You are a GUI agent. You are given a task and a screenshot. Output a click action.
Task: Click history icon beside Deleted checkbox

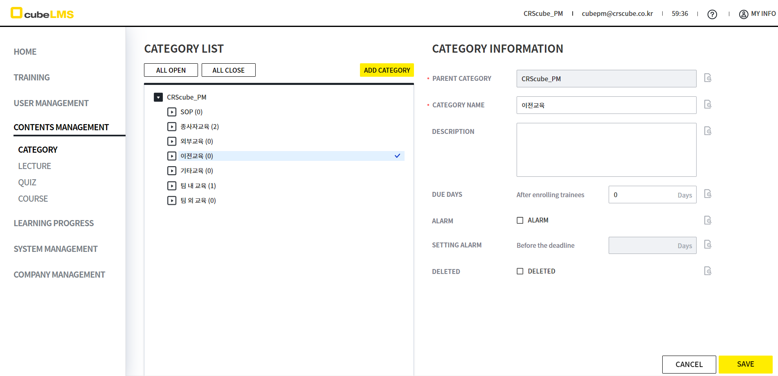pyautogui.click(x=708, y=271)
